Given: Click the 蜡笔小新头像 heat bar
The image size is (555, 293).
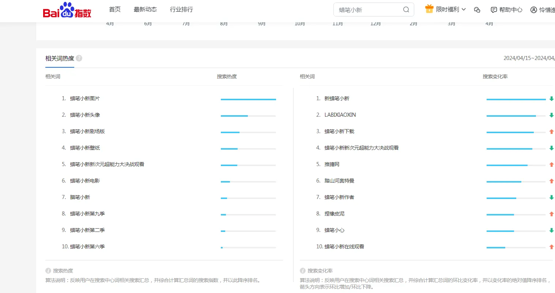Looking at the screenshot, I should (248, 116).
